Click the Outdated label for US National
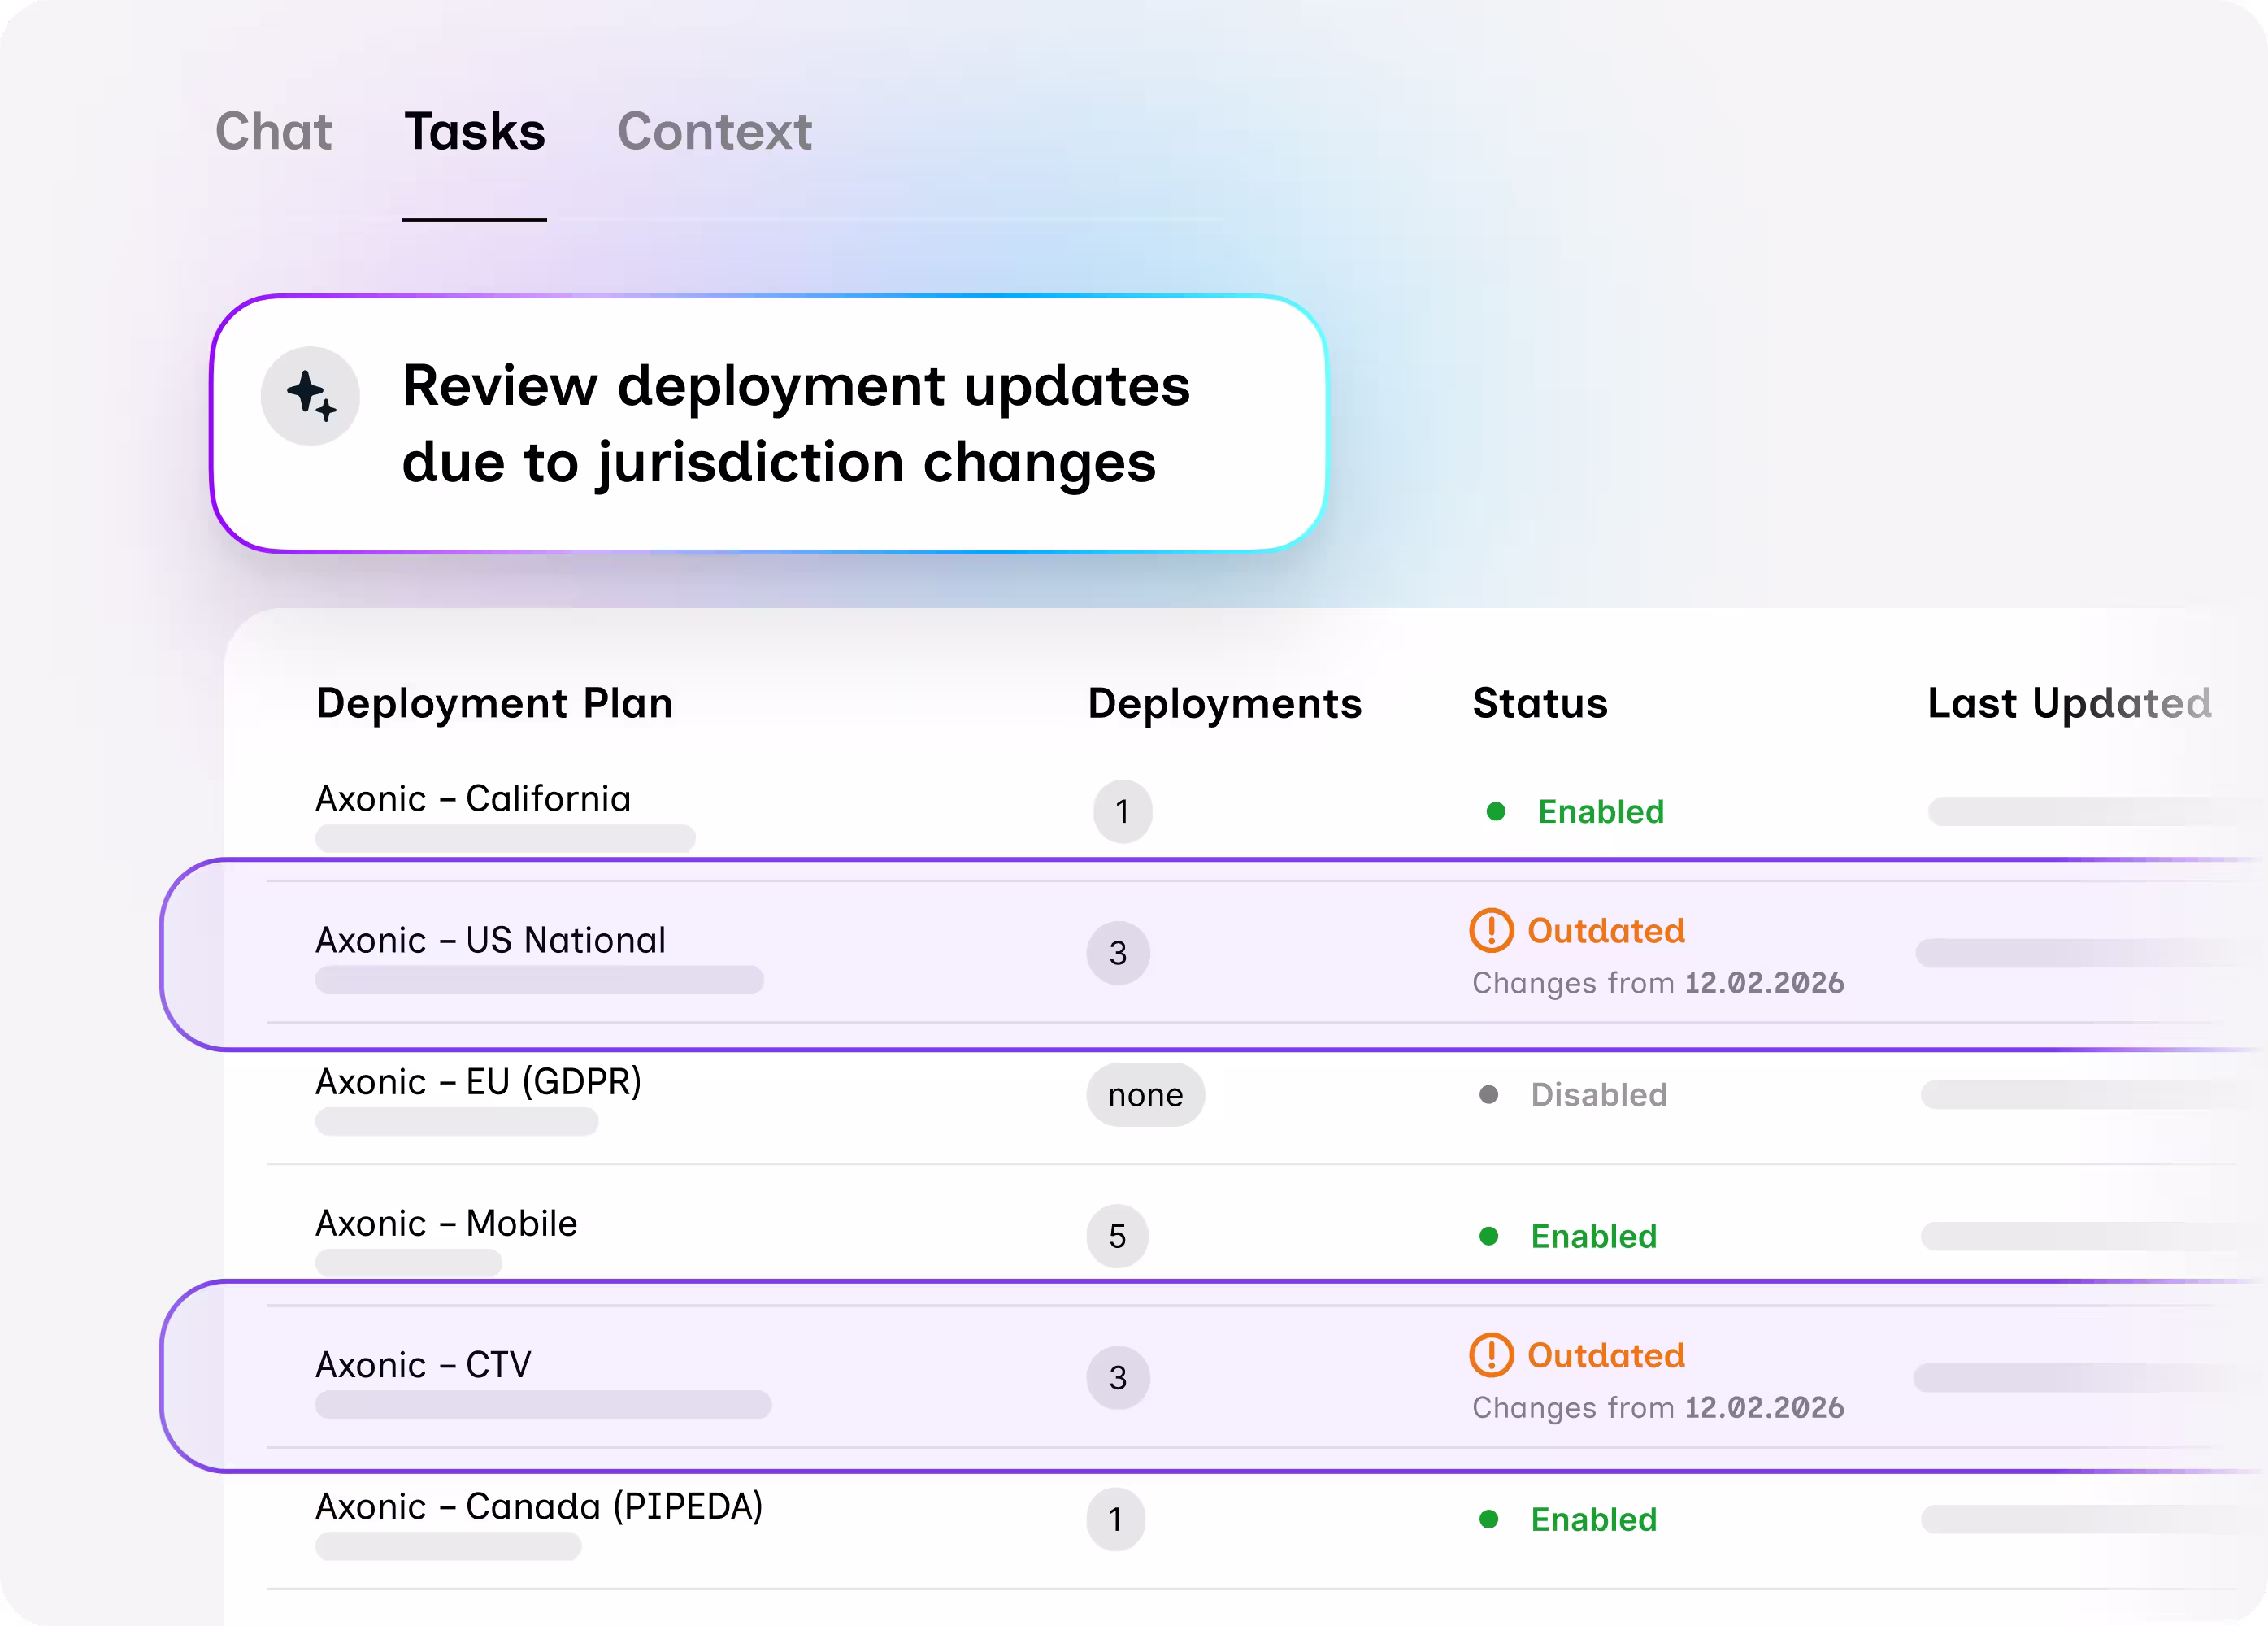Image resolution: width=2268 pixels, height=1626 pixels. (1606, 931)
